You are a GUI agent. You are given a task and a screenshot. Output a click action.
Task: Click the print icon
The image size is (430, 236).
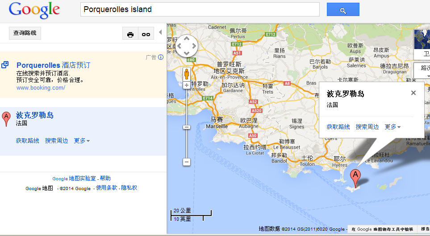pos(130,34)
